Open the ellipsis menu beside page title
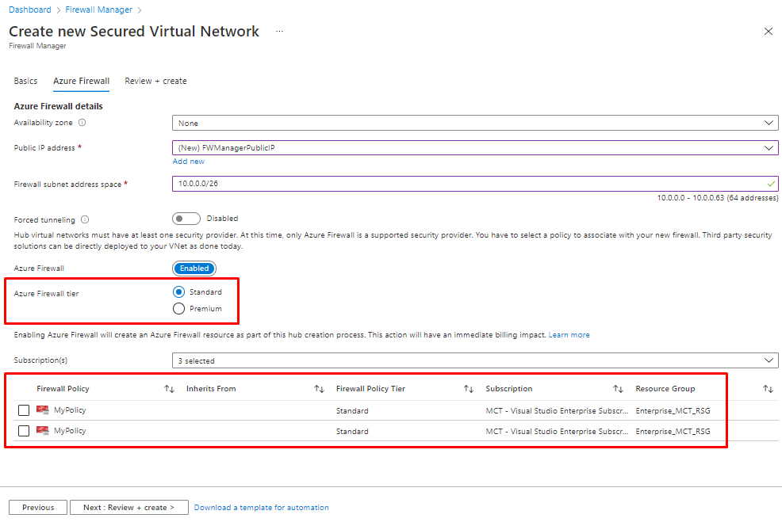This screenshot has height=522, width=782. tap(279, 31)
